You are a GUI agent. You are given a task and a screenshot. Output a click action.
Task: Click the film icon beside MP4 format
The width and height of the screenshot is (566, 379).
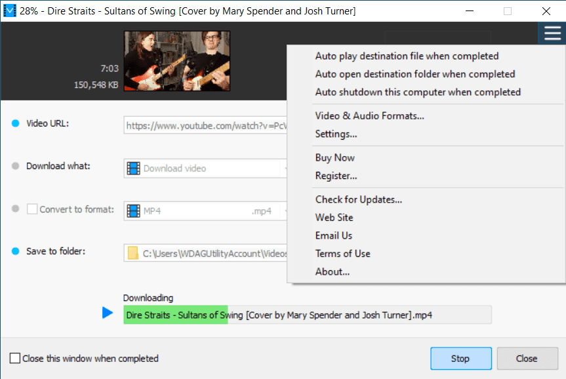tap(133, 210)
